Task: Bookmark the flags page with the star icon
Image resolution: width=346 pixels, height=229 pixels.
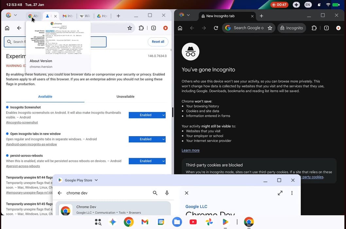Action: click(x=130, y=28)
